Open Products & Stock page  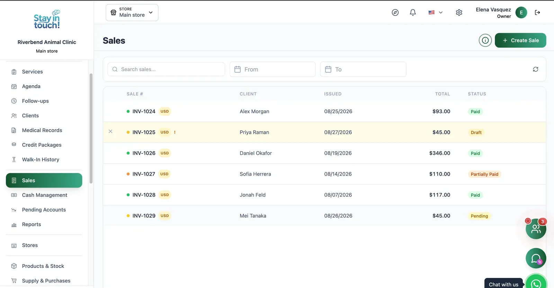click(x=44, y=266)
